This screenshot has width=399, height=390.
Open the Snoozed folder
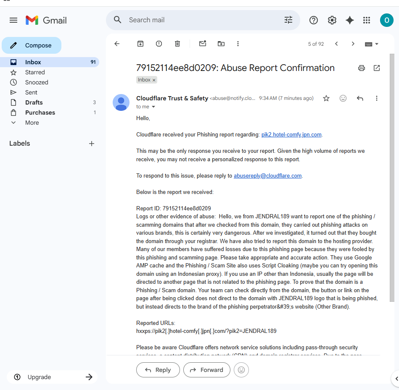(49, 82)
